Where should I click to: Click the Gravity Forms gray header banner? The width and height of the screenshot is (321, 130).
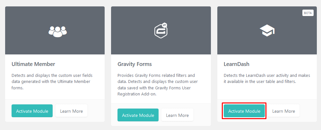click(x=161, y=30)
